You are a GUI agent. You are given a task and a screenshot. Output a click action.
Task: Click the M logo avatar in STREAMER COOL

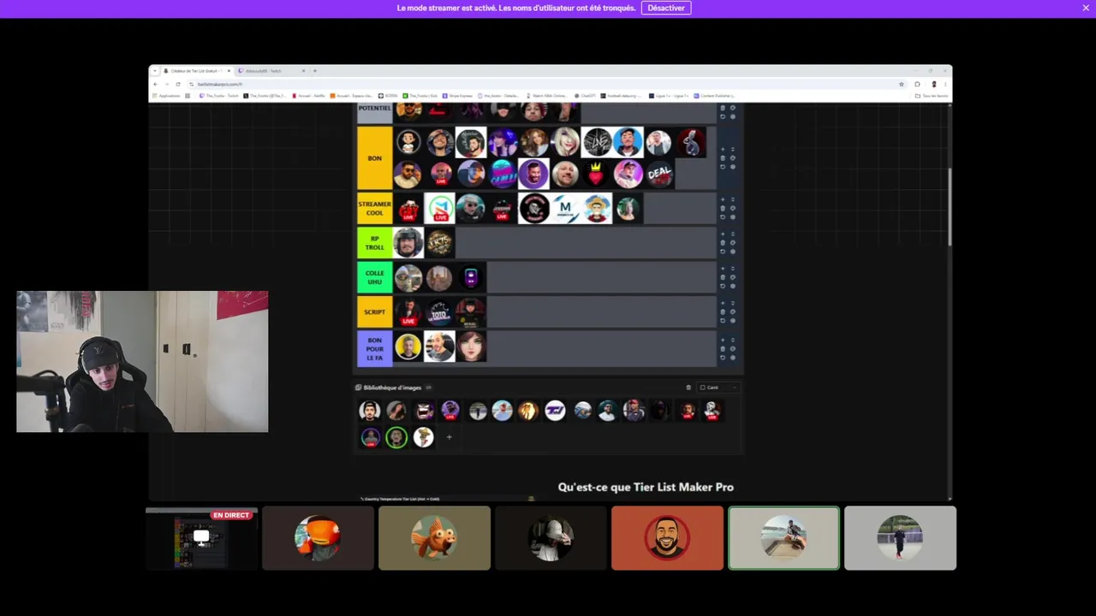565,209
